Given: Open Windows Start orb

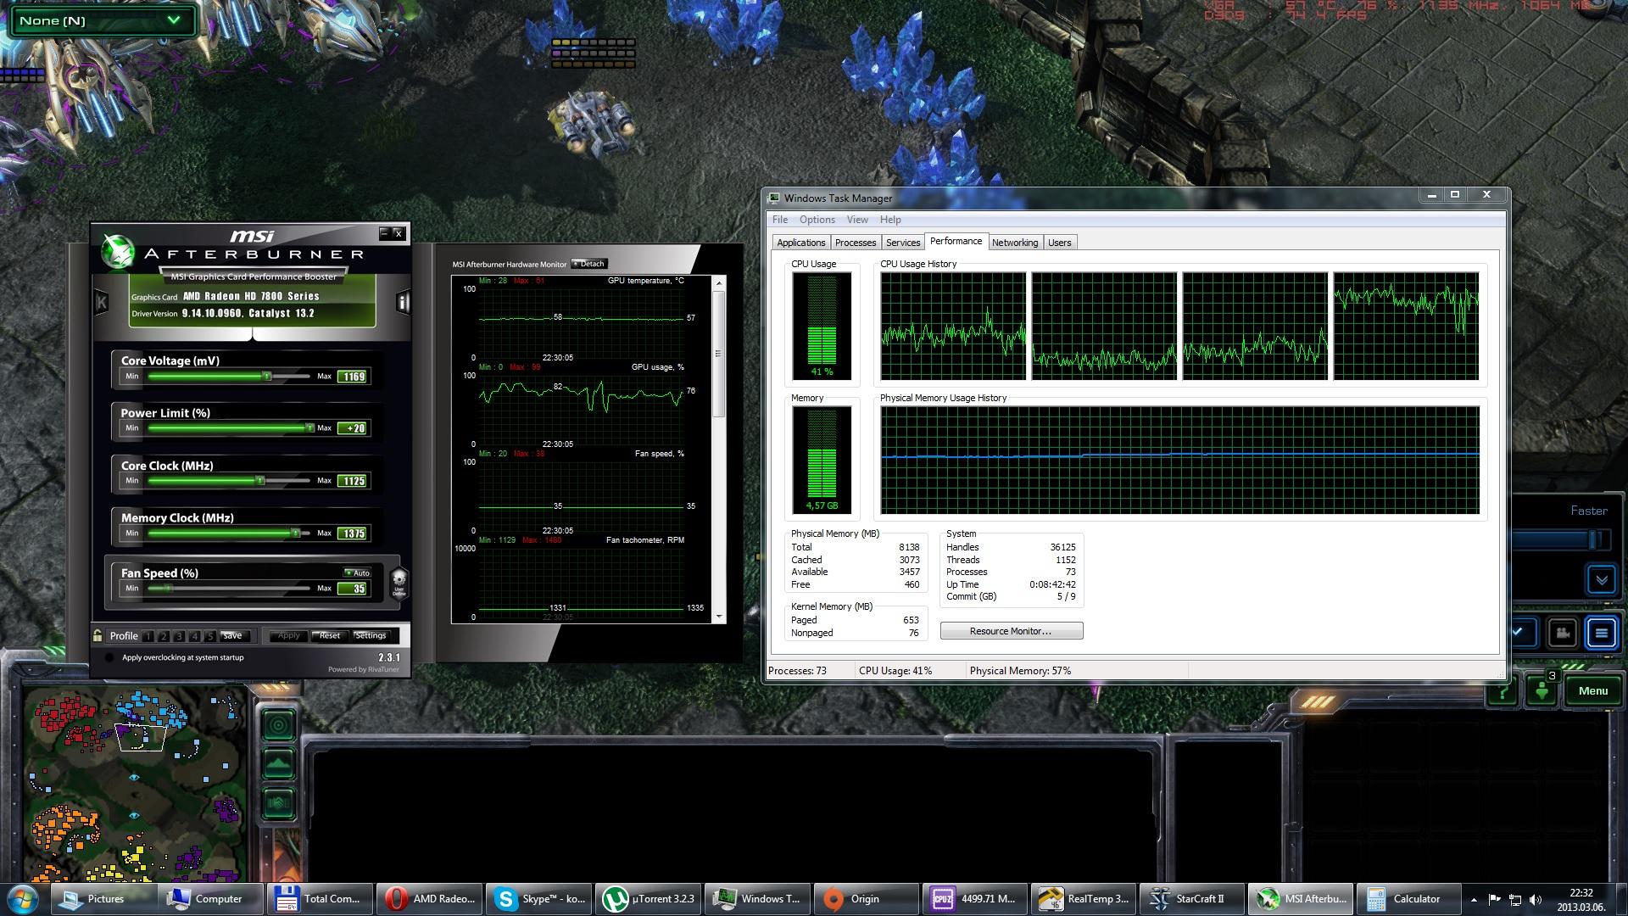Looking at the screenshot, I should click(x=22, y=898).
